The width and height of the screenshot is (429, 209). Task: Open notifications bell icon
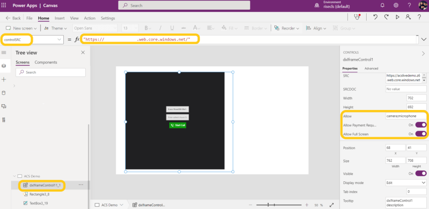[382, 5]
